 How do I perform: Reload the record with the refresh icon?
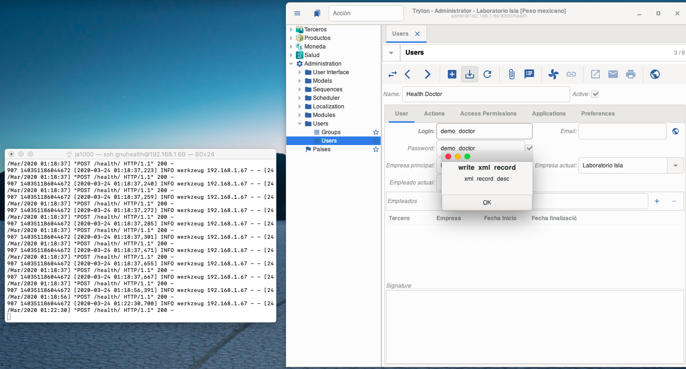[x=487, y=74]
